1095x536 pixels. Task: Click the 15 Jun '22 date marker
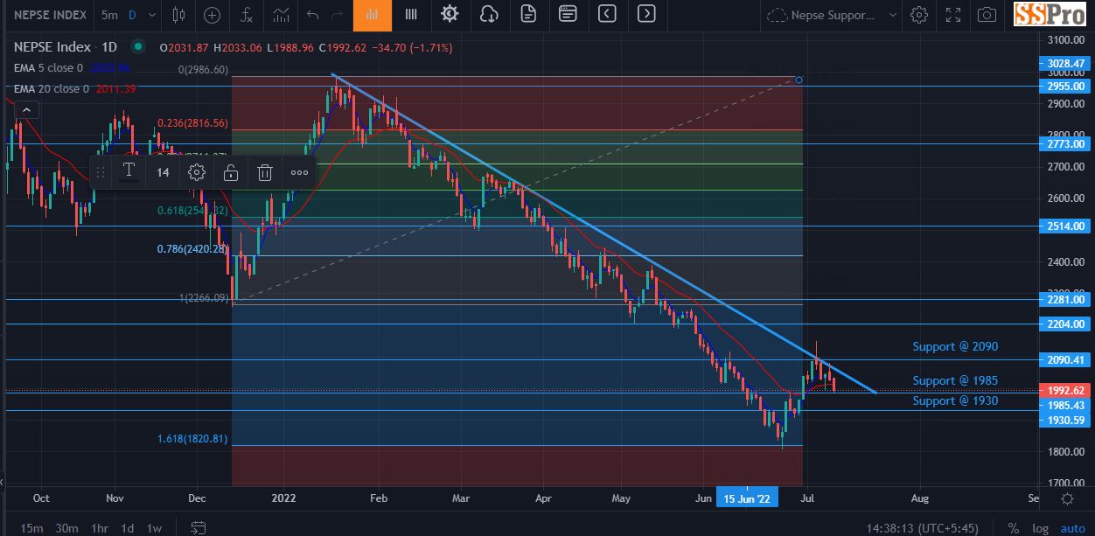(747, 497)
